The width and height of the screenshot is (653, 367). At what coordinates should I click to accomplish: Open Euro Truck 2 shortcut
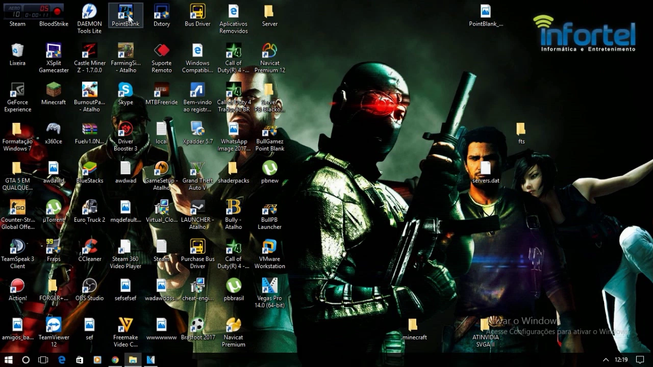(89, 212)
